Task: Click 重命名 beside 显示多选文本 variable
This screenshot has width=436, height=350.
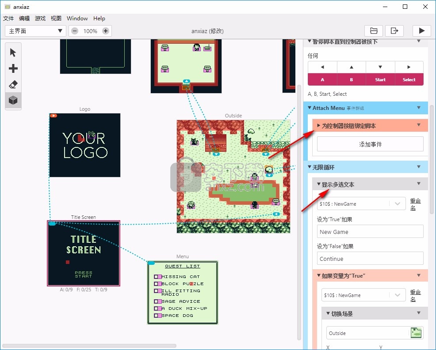Action: pyautogui.click(x=415, y=204)
